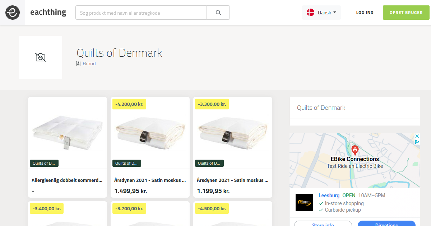
Task: Click the Danish flag icon
Action: (310, 13)
